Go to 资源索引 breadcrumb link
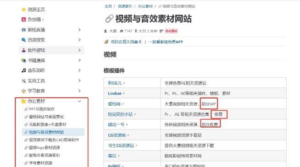300x167 pixels. click(x=125, y=6)
